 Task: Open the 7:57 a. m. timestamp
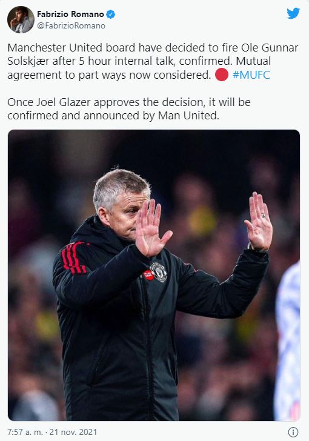click(x=27, y=432)
